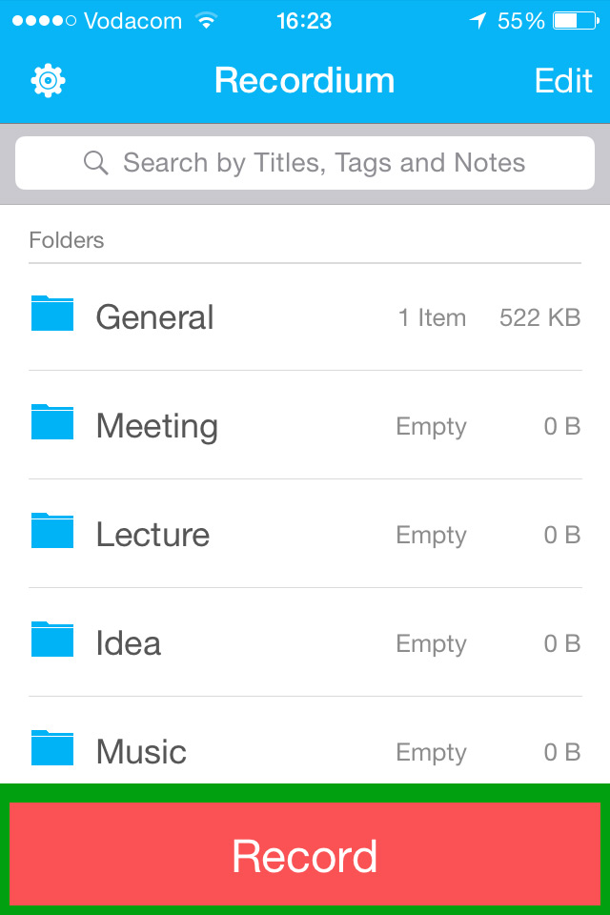This screenshot has height=915, width=610.
Task: Tap the Recordium title
Action: (x=305, y=80)
